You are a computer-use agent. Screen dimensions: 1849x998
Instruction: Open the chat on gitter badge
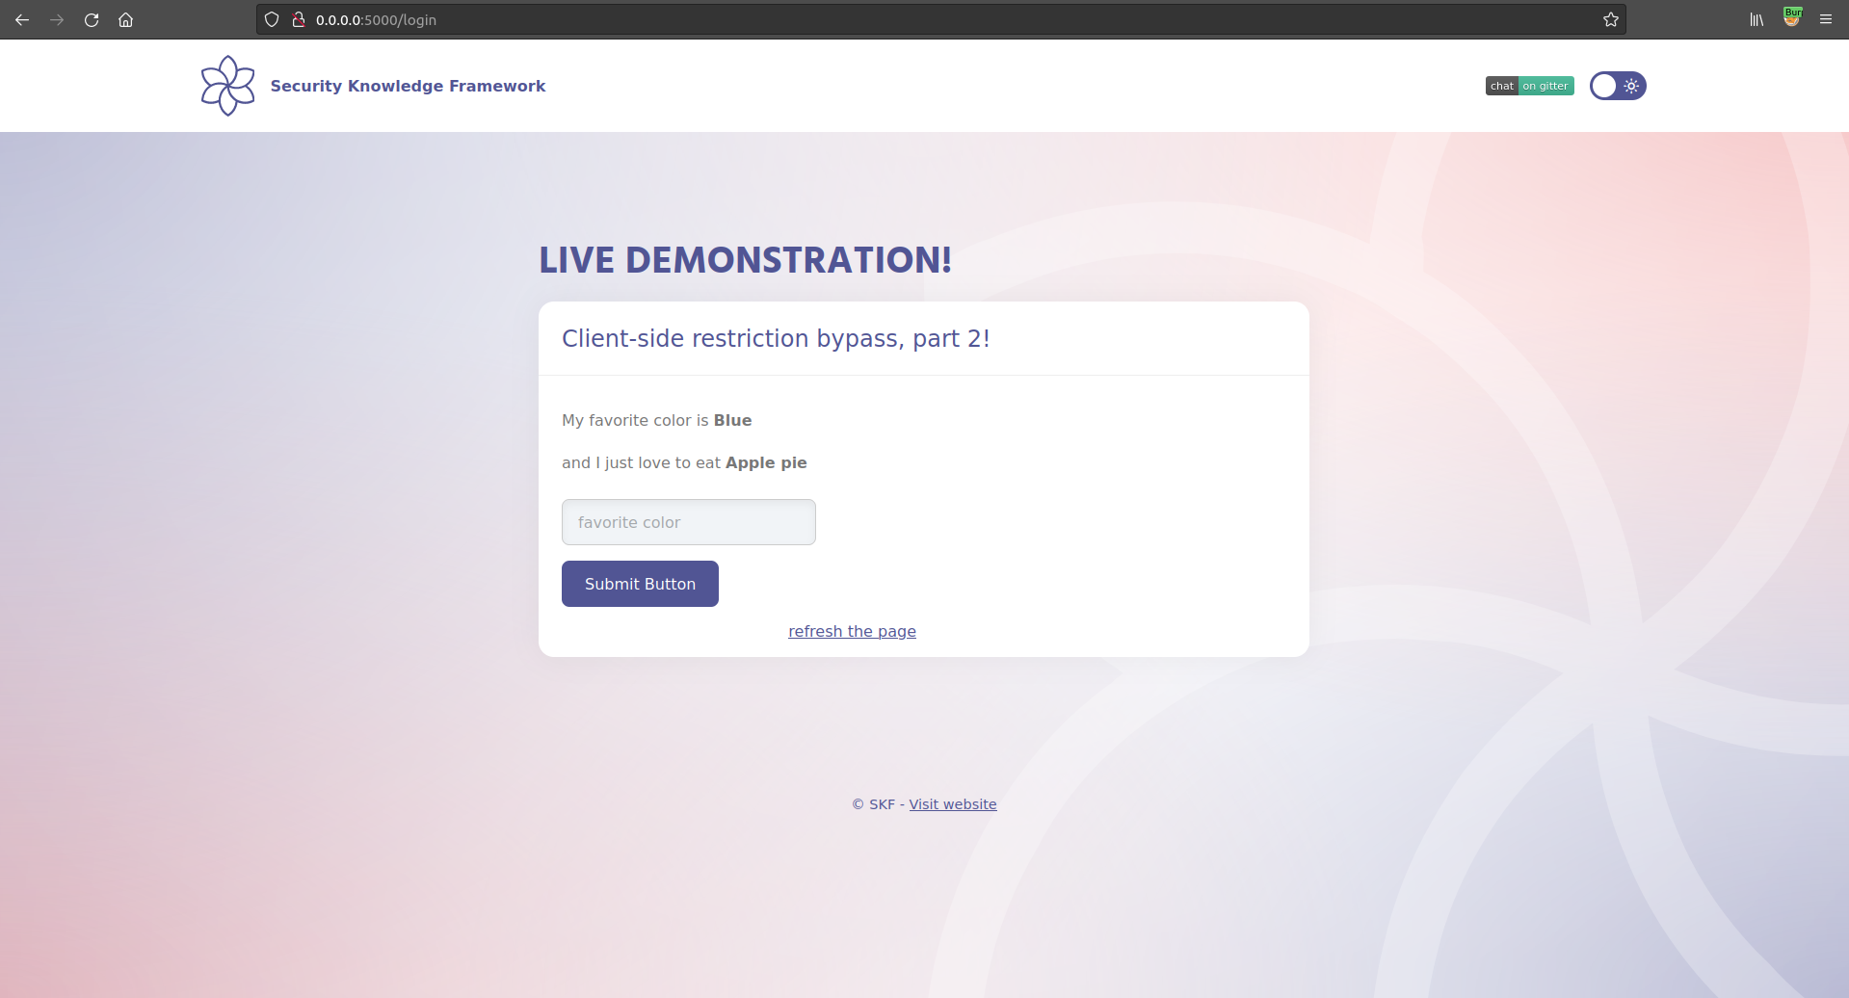pyautogui.click(x=1529, y=86)
